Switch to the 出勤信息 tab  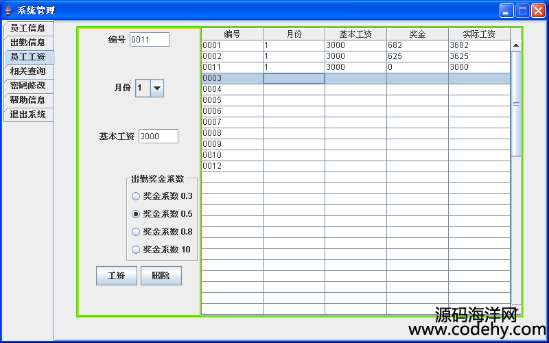pyautogui.click(x=28, y=43)
